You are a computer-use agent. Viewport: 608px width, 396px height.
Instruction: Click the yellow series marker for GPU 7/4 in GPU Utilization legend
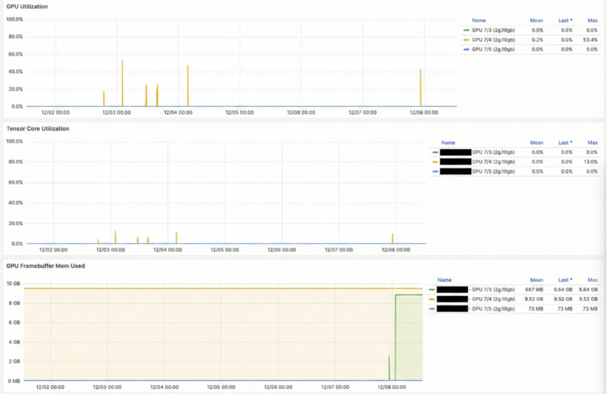point(465,40)
